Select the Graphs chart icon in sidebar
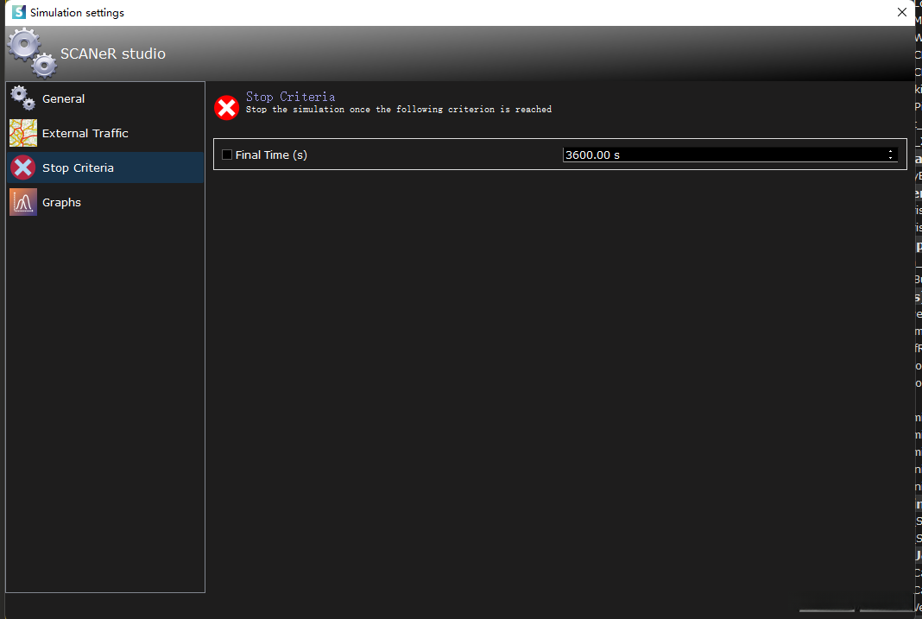Image resolution: width=922 pixels, height=619 pixels. pos(23,202)
